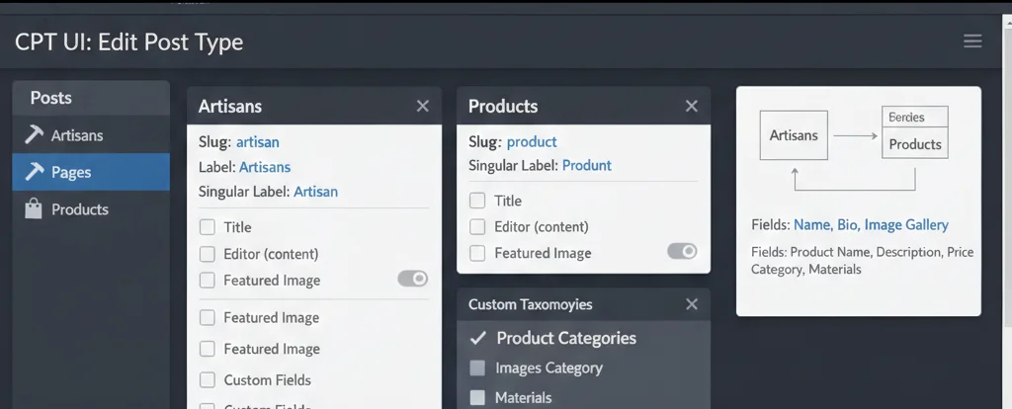Screen dimensions: 1012x409
Task: Select Pages in the Posts sidebar
Action: 91,172
